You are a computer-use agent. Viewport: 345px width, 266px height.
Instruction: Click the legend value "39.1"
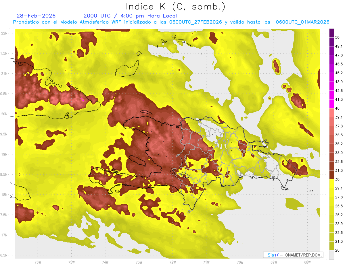[x=339, y=117]
